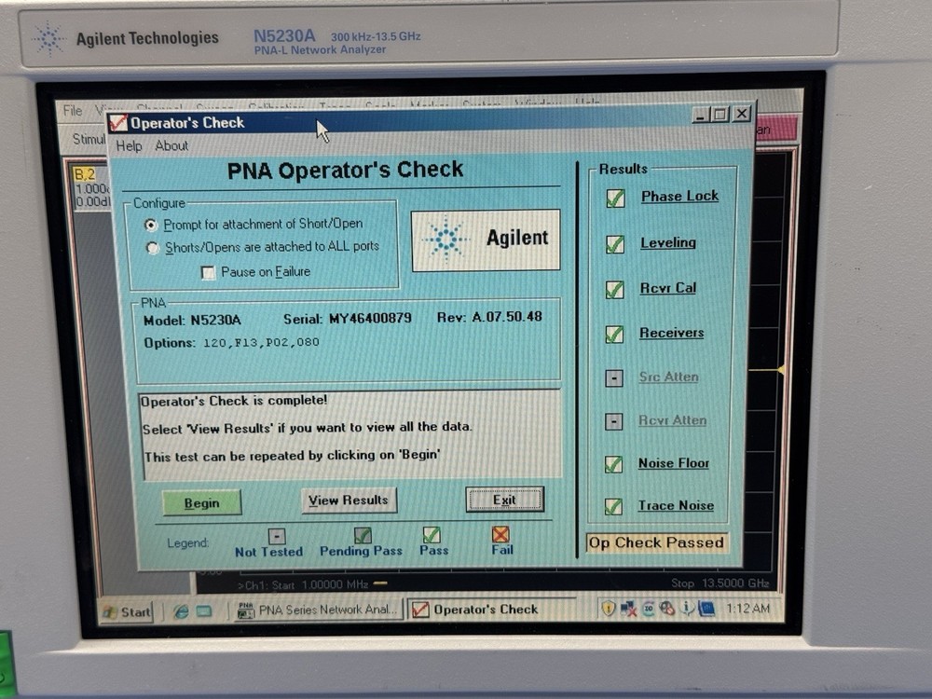Click the Start button on the taskbar
Image resolution: width=932 pixels, height=699 pixels.
click(x=128, y=612)
